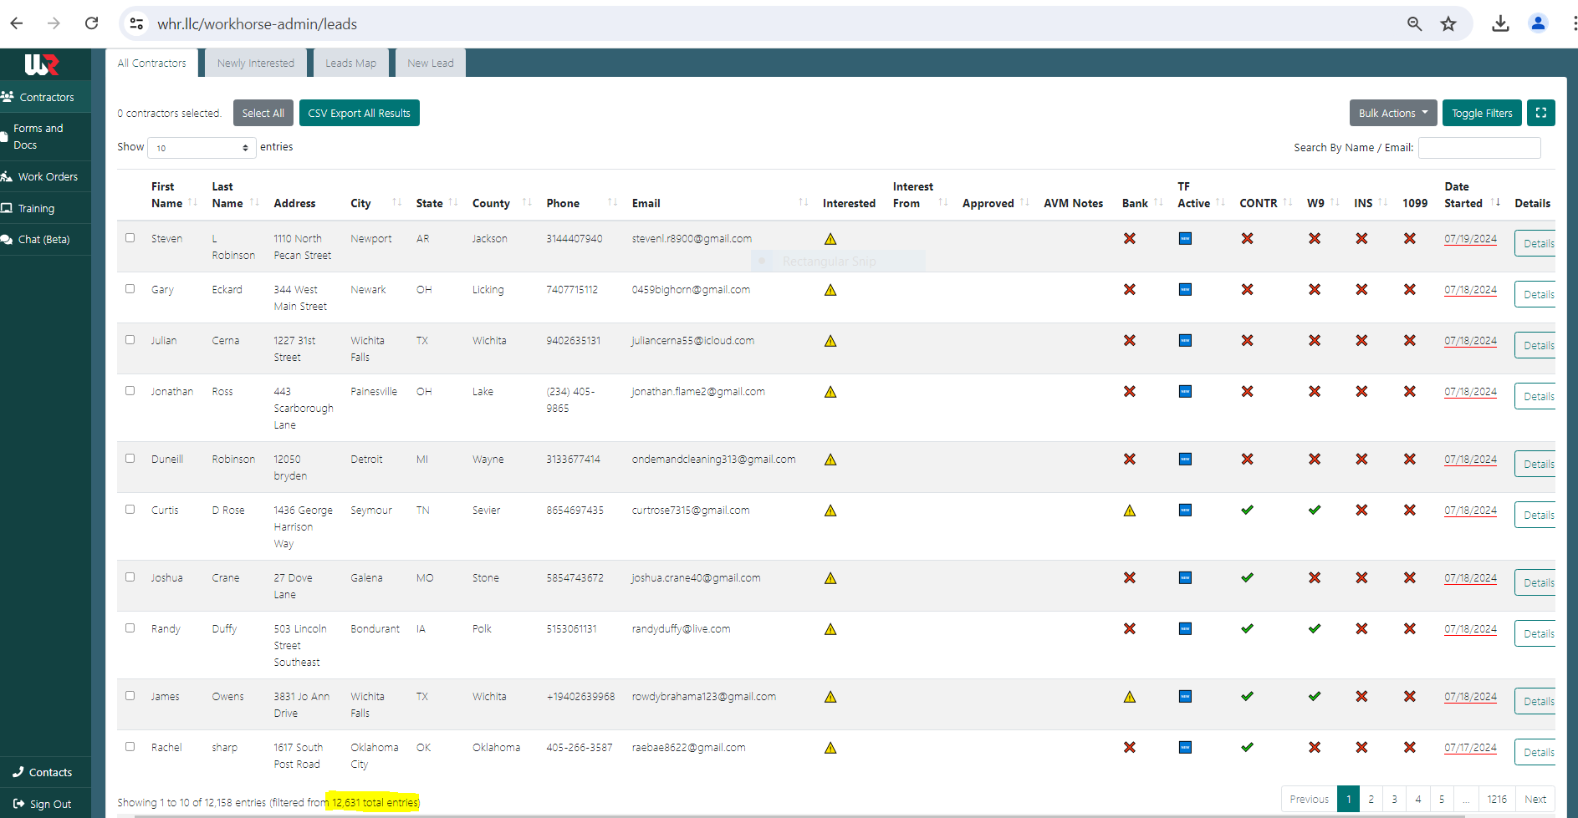Image resolution: width=1578 pixels, height=818 pixels.
Task: Sort by the Date Started column
Action: point(1472,195)
